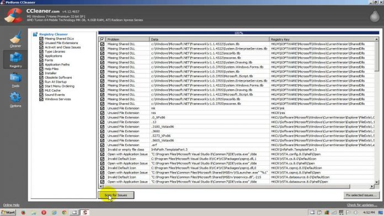
Task: Open the Windows Start button
Action: point(8,212)
